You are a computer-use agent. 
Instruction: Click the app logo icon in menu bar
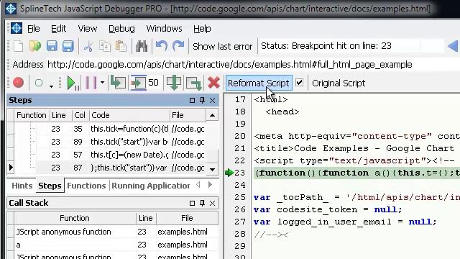click(17, 28)
